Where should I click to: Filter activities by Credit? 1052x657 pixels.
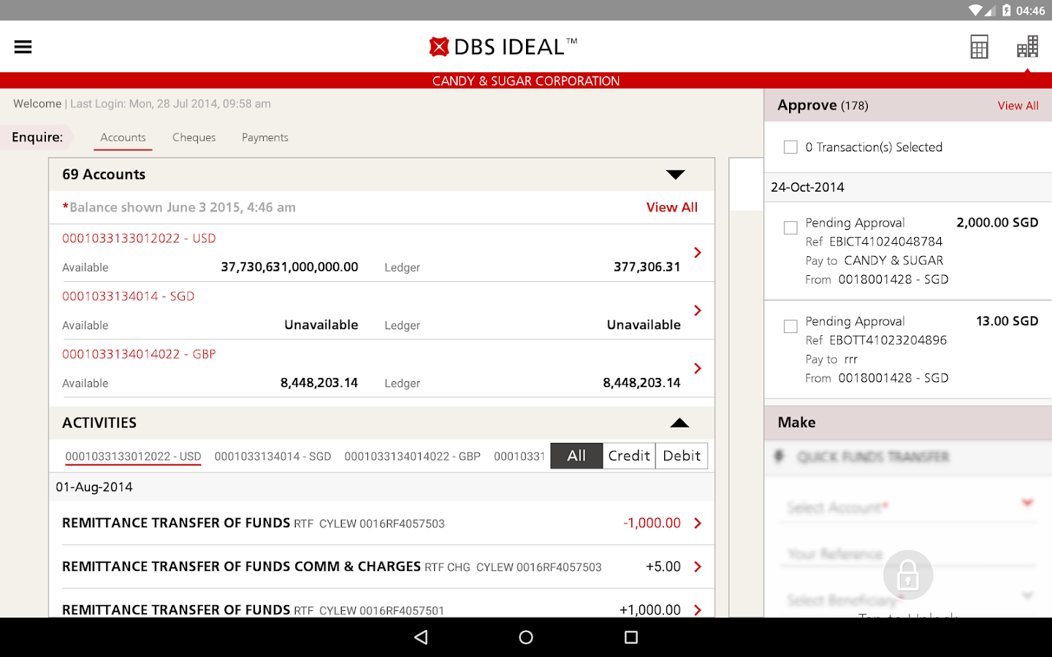coord(629,456)
